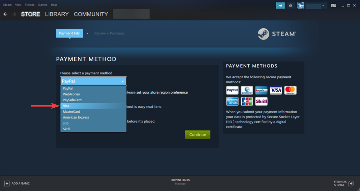Select Visa in the payment list
The image size is (360, 191).
tap(93, 106)
